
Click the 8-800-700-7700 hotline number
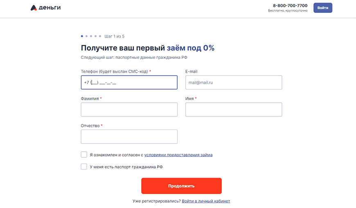tap(290, 6)
